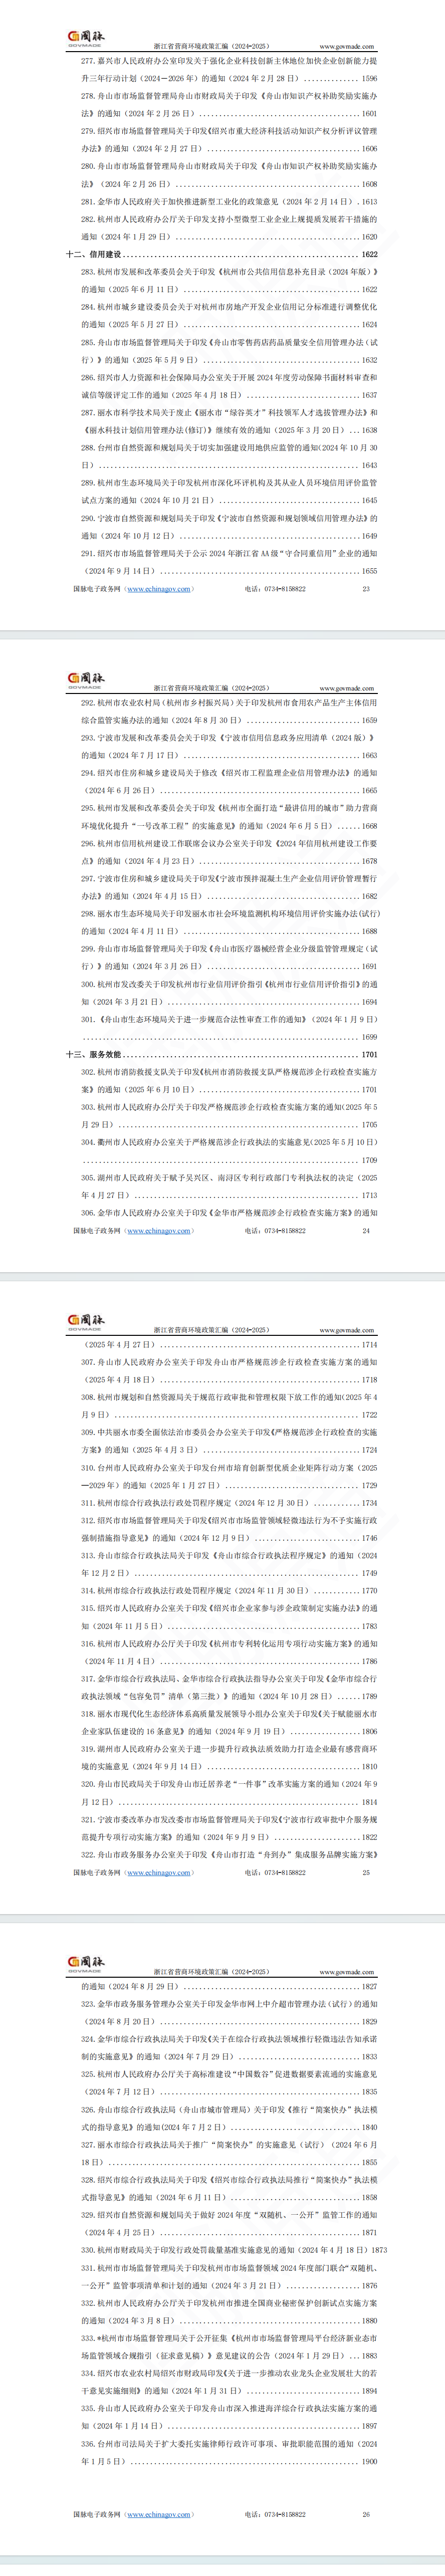The image size is (445, 2576).
Task: Click entry 327 丽水市简案快办实施意见
Action: point(229,2153)
